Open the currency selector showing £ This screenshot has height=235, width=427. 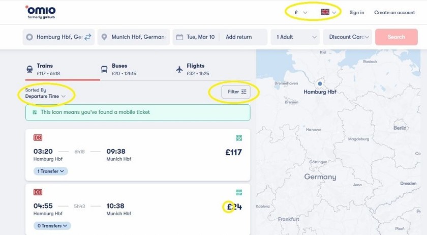301,13
